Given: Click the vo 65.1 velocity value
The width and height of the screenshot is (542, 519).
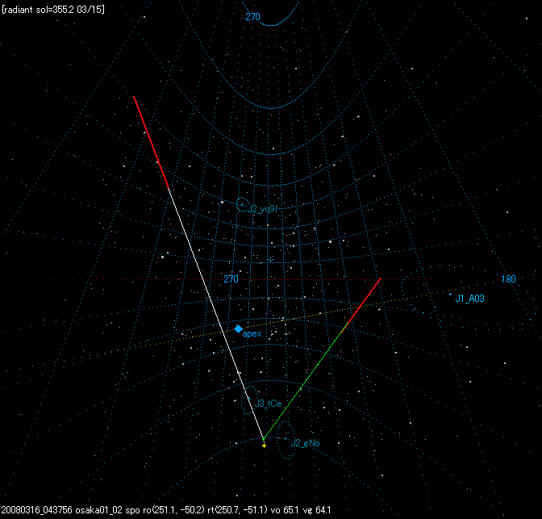Looking at the screenshot, I should click(285, 510).
